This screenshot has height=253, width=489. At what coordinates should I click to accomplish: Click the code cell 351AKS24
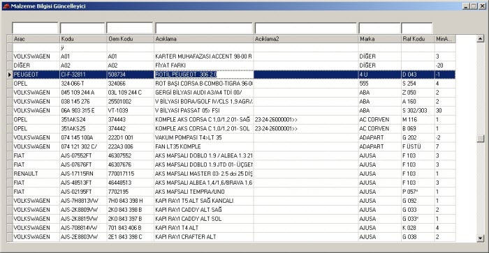point(83,119)
